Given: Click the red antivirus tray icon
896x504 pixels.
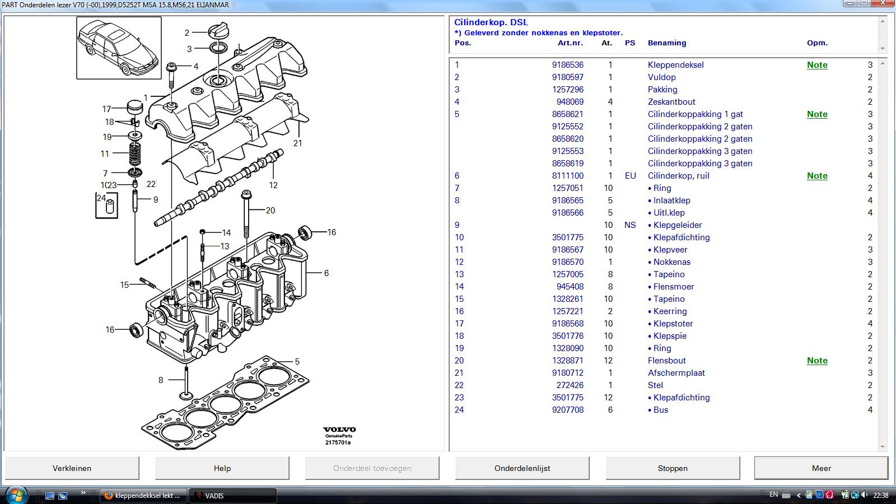Looking at the screenshot, I should (x=829, y=495).
